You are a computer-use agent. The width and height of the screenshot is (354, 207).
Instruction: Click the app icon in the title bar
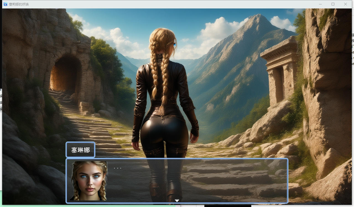pyautogui.click(x=5, y=4)
